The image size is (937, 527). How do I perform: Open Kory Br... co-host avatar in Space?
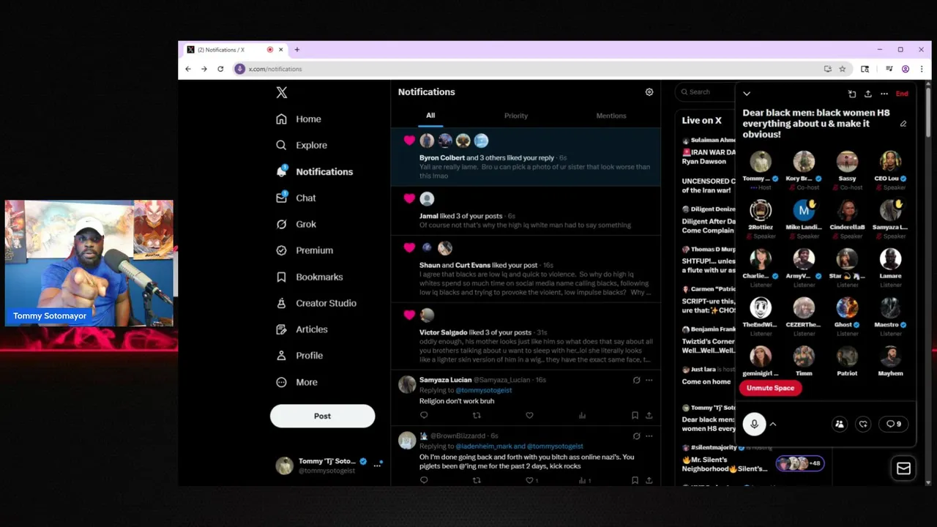pos(804,161)
